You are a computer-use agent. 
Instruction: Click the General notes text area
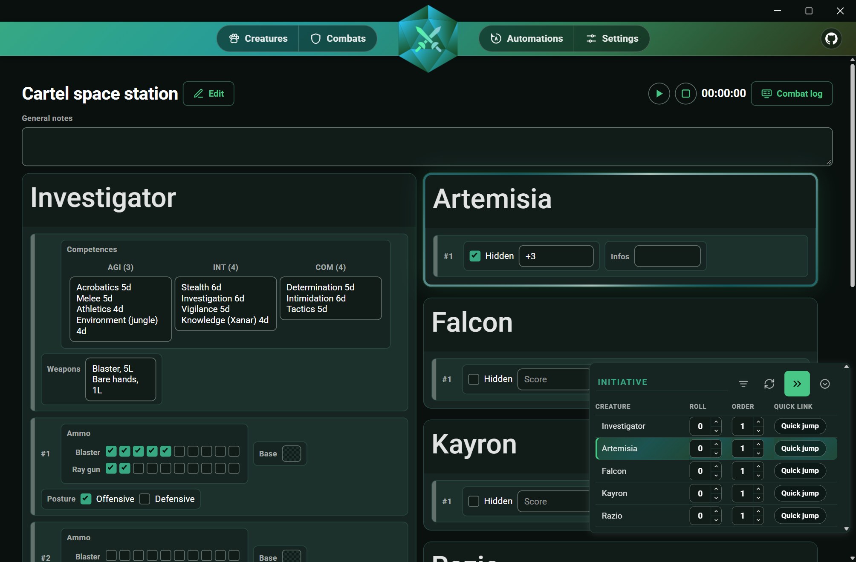point(427,146)
